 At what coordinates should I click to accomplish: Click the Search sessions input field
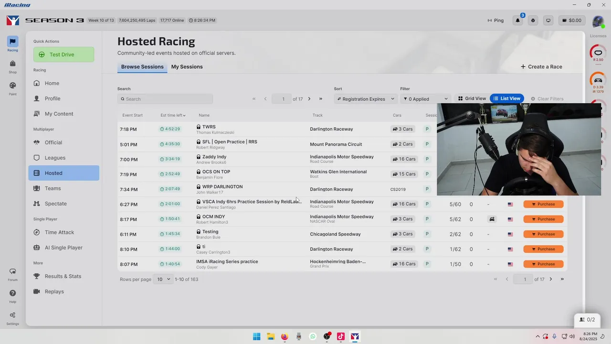click(165, 99)
